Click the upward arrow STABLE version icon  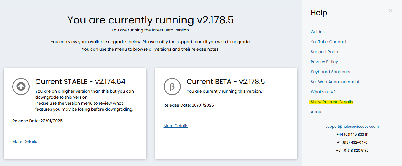(21, 87)
